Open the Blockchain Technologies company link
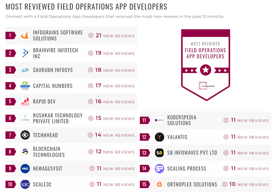This screenshot has height=193, width=272. coord(49,152)
